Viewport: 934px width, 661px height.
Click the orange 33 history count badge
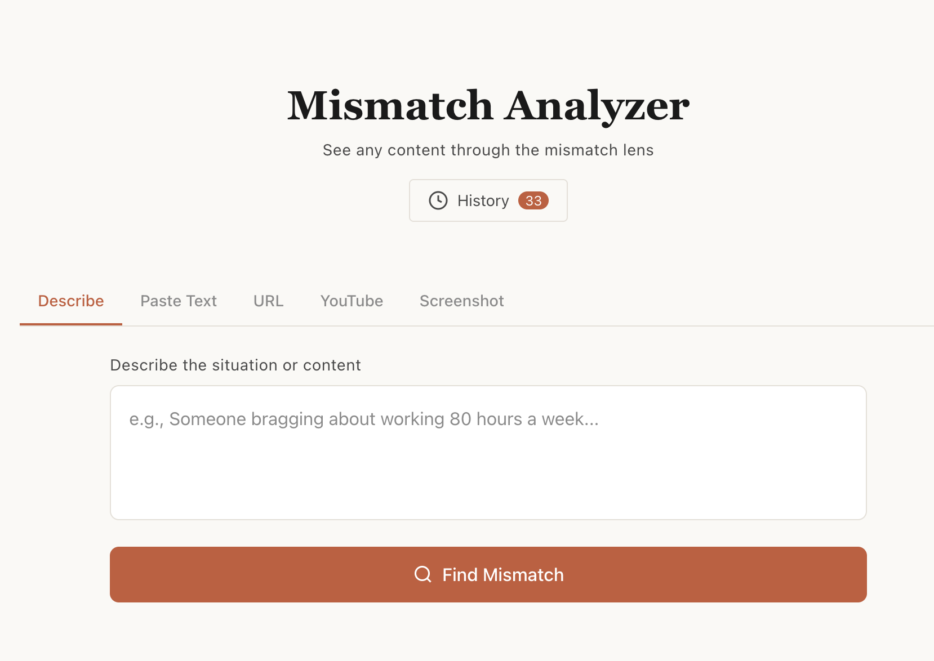pyautogui.click(x=533, y=201)
